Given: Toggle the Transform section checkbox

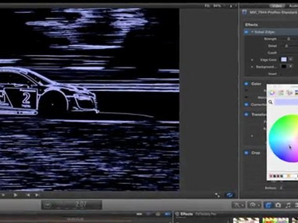Looking at the screenshot, I should (x=246, y=114).
